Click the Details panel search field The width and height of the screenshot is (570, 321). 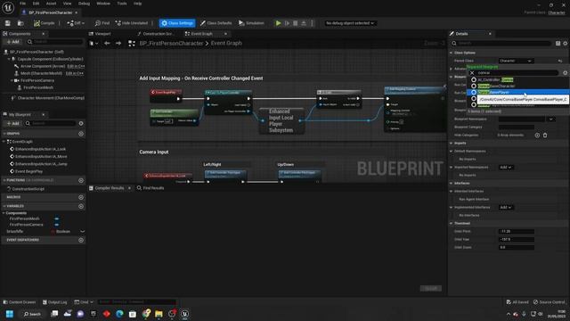point(503,44)
